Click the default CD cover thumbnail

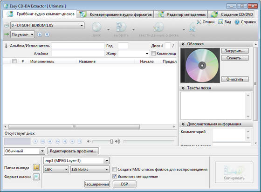click(200, 65)
